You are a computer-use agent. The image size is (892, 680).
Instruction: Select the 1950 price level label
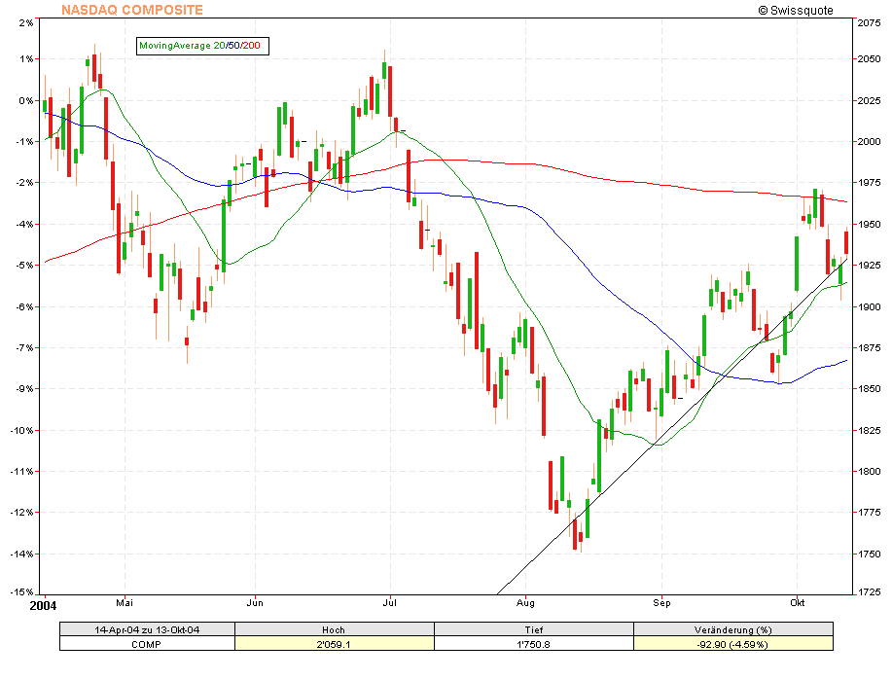coord(869,224)
